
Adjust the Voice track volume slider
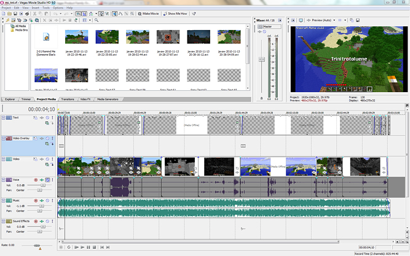tap(43, 185)
